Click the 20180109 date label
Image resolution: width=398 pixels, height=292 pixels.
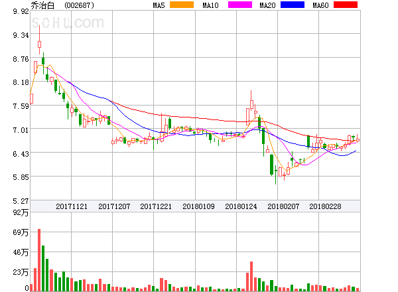[198, 206]
